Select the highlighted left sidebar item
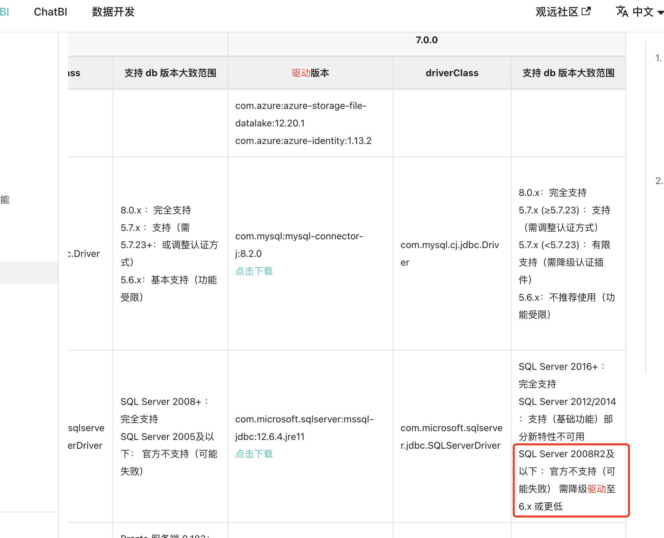The image size is (664, 538). pyautogui.click(x=29, y=272)
